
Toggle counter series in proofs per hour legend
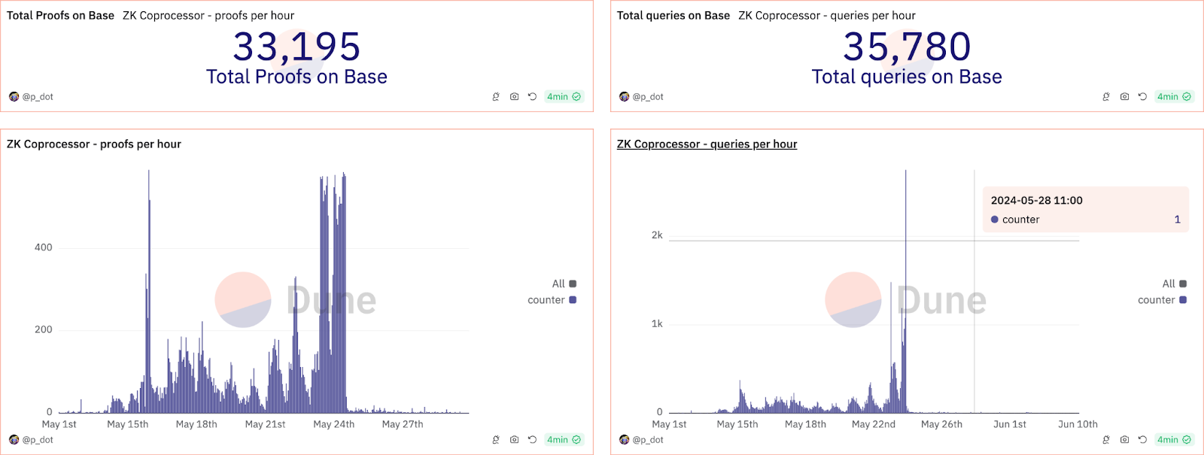point(552,300)
